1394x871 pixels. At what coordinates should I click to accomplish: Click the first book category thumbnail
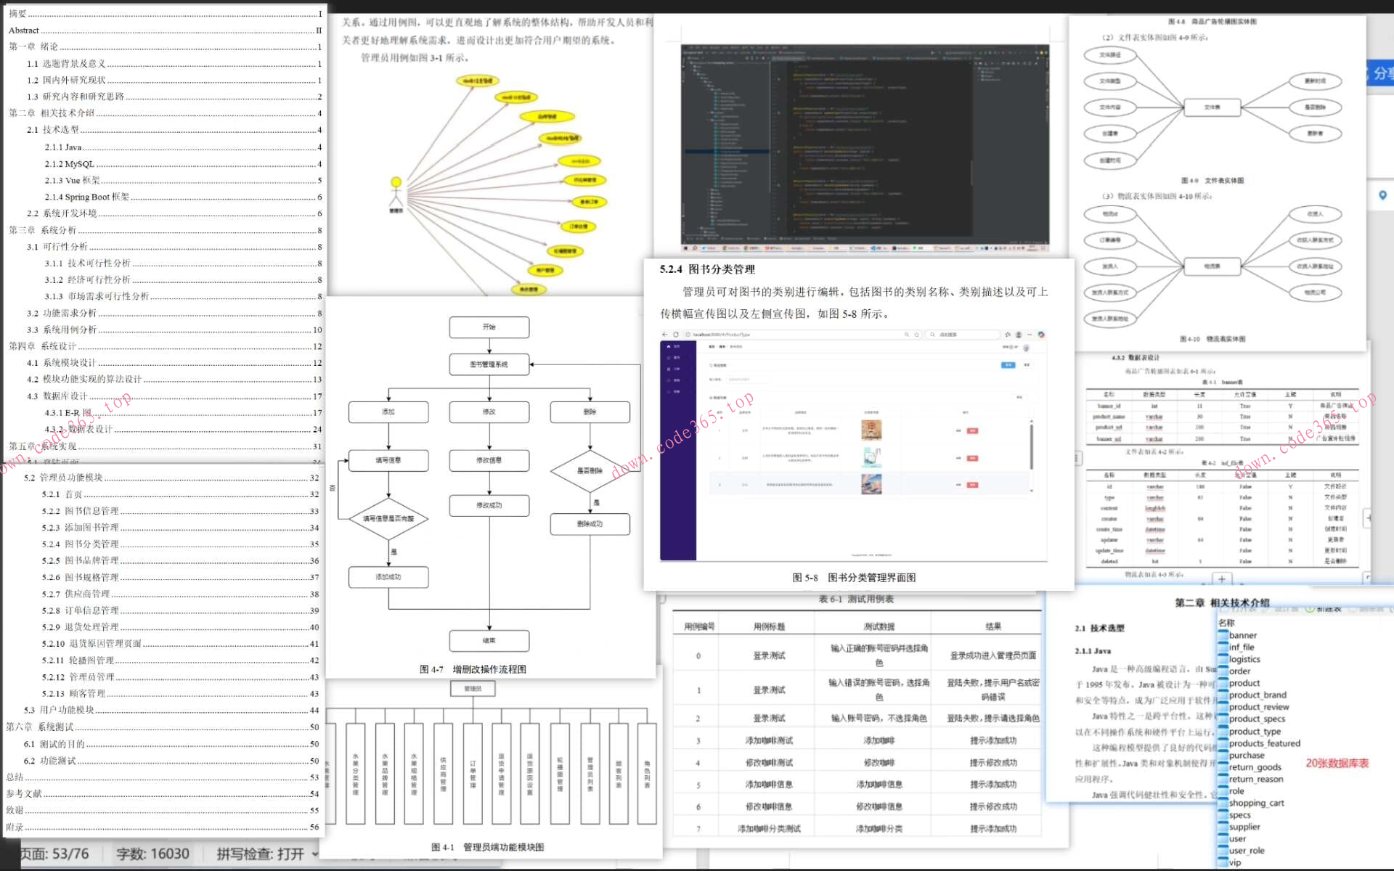coord(871,430)
